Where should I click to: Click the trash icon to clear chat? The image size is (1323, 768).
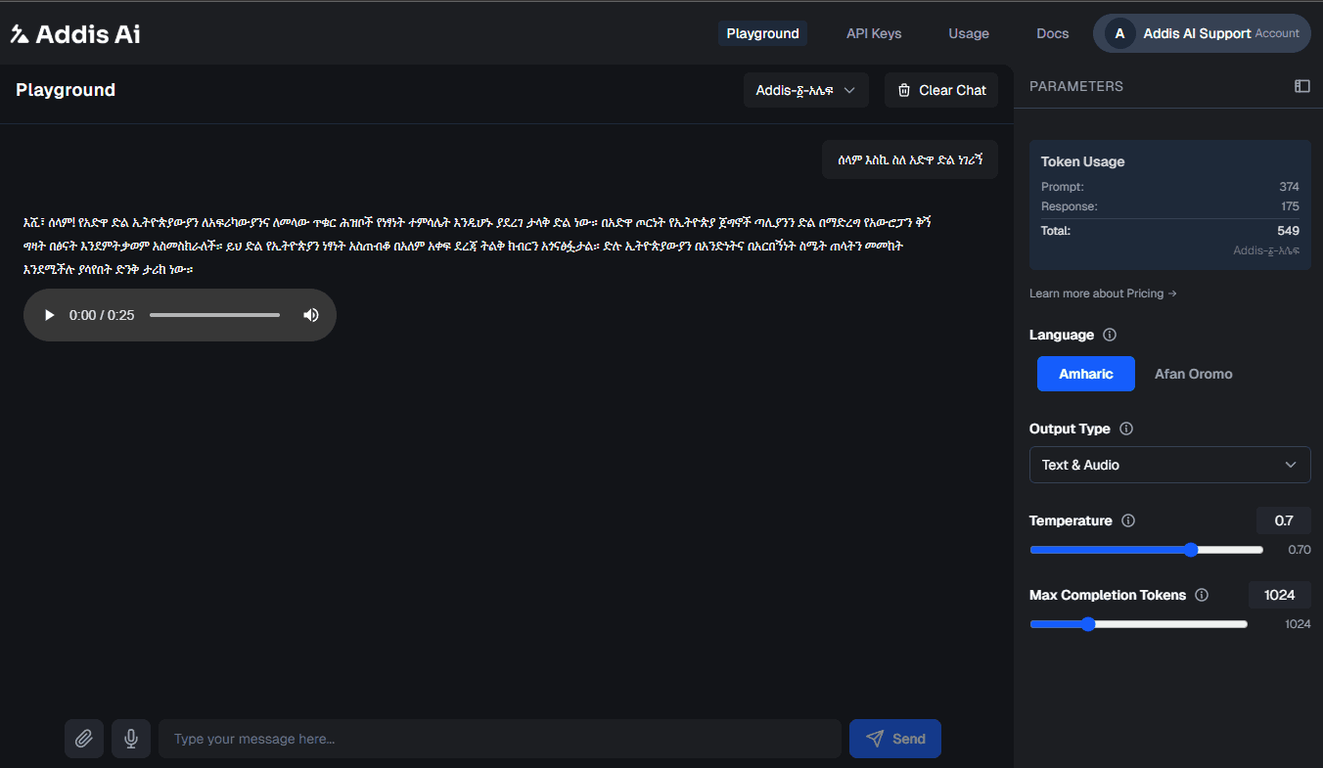tap(903, 90)
